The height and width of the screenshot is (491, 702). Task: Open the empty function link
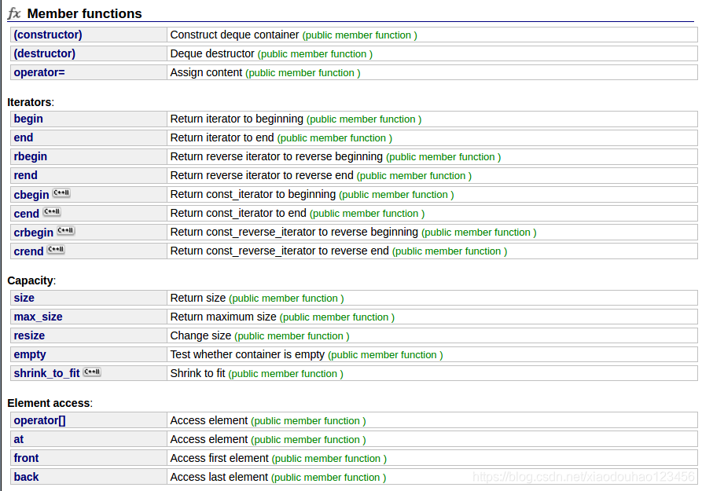[30, 354]
